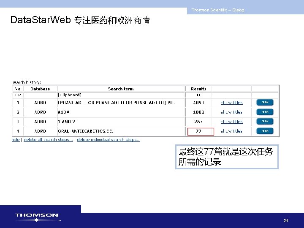Screen dimensions: 304x228
Task: Open show titles for 1 AND 2 row
Action: point(232,122)
